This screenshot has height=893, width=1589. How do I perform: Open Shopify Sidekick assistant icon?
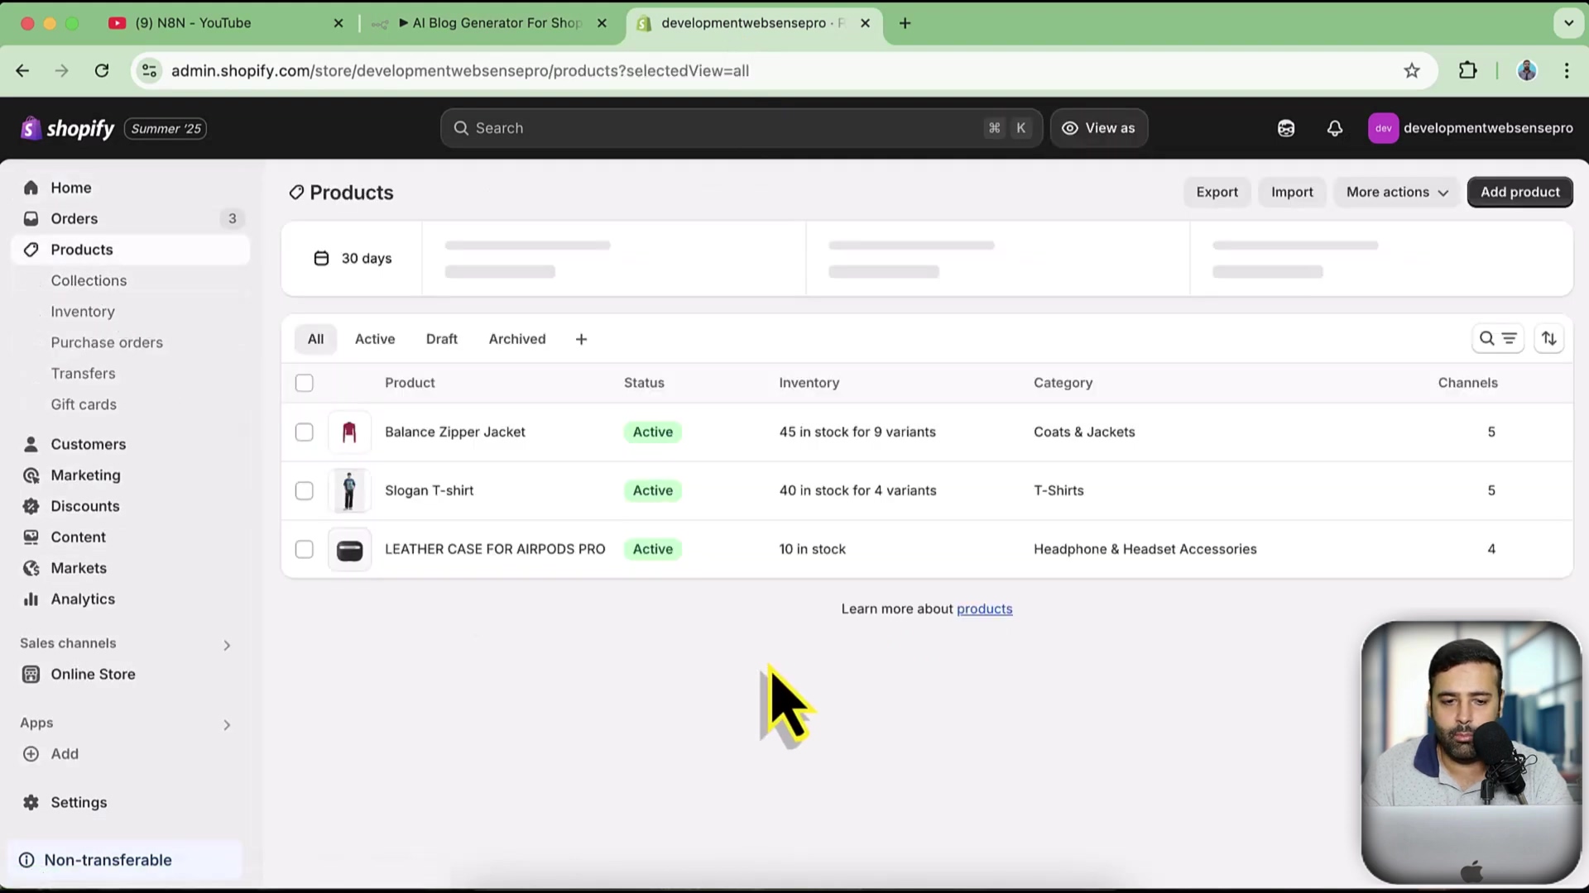coord(1285,128)
